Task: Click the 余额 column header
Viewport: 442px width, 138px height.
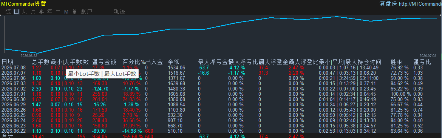Action: [174, 62]
